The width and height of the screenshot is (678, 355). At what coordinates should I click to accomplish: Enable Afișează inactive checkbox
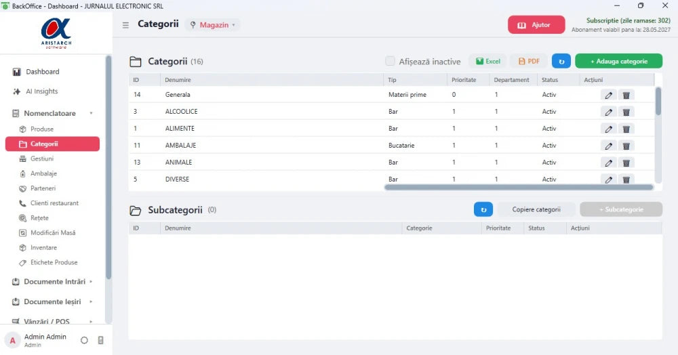click(x=390, y=62)
